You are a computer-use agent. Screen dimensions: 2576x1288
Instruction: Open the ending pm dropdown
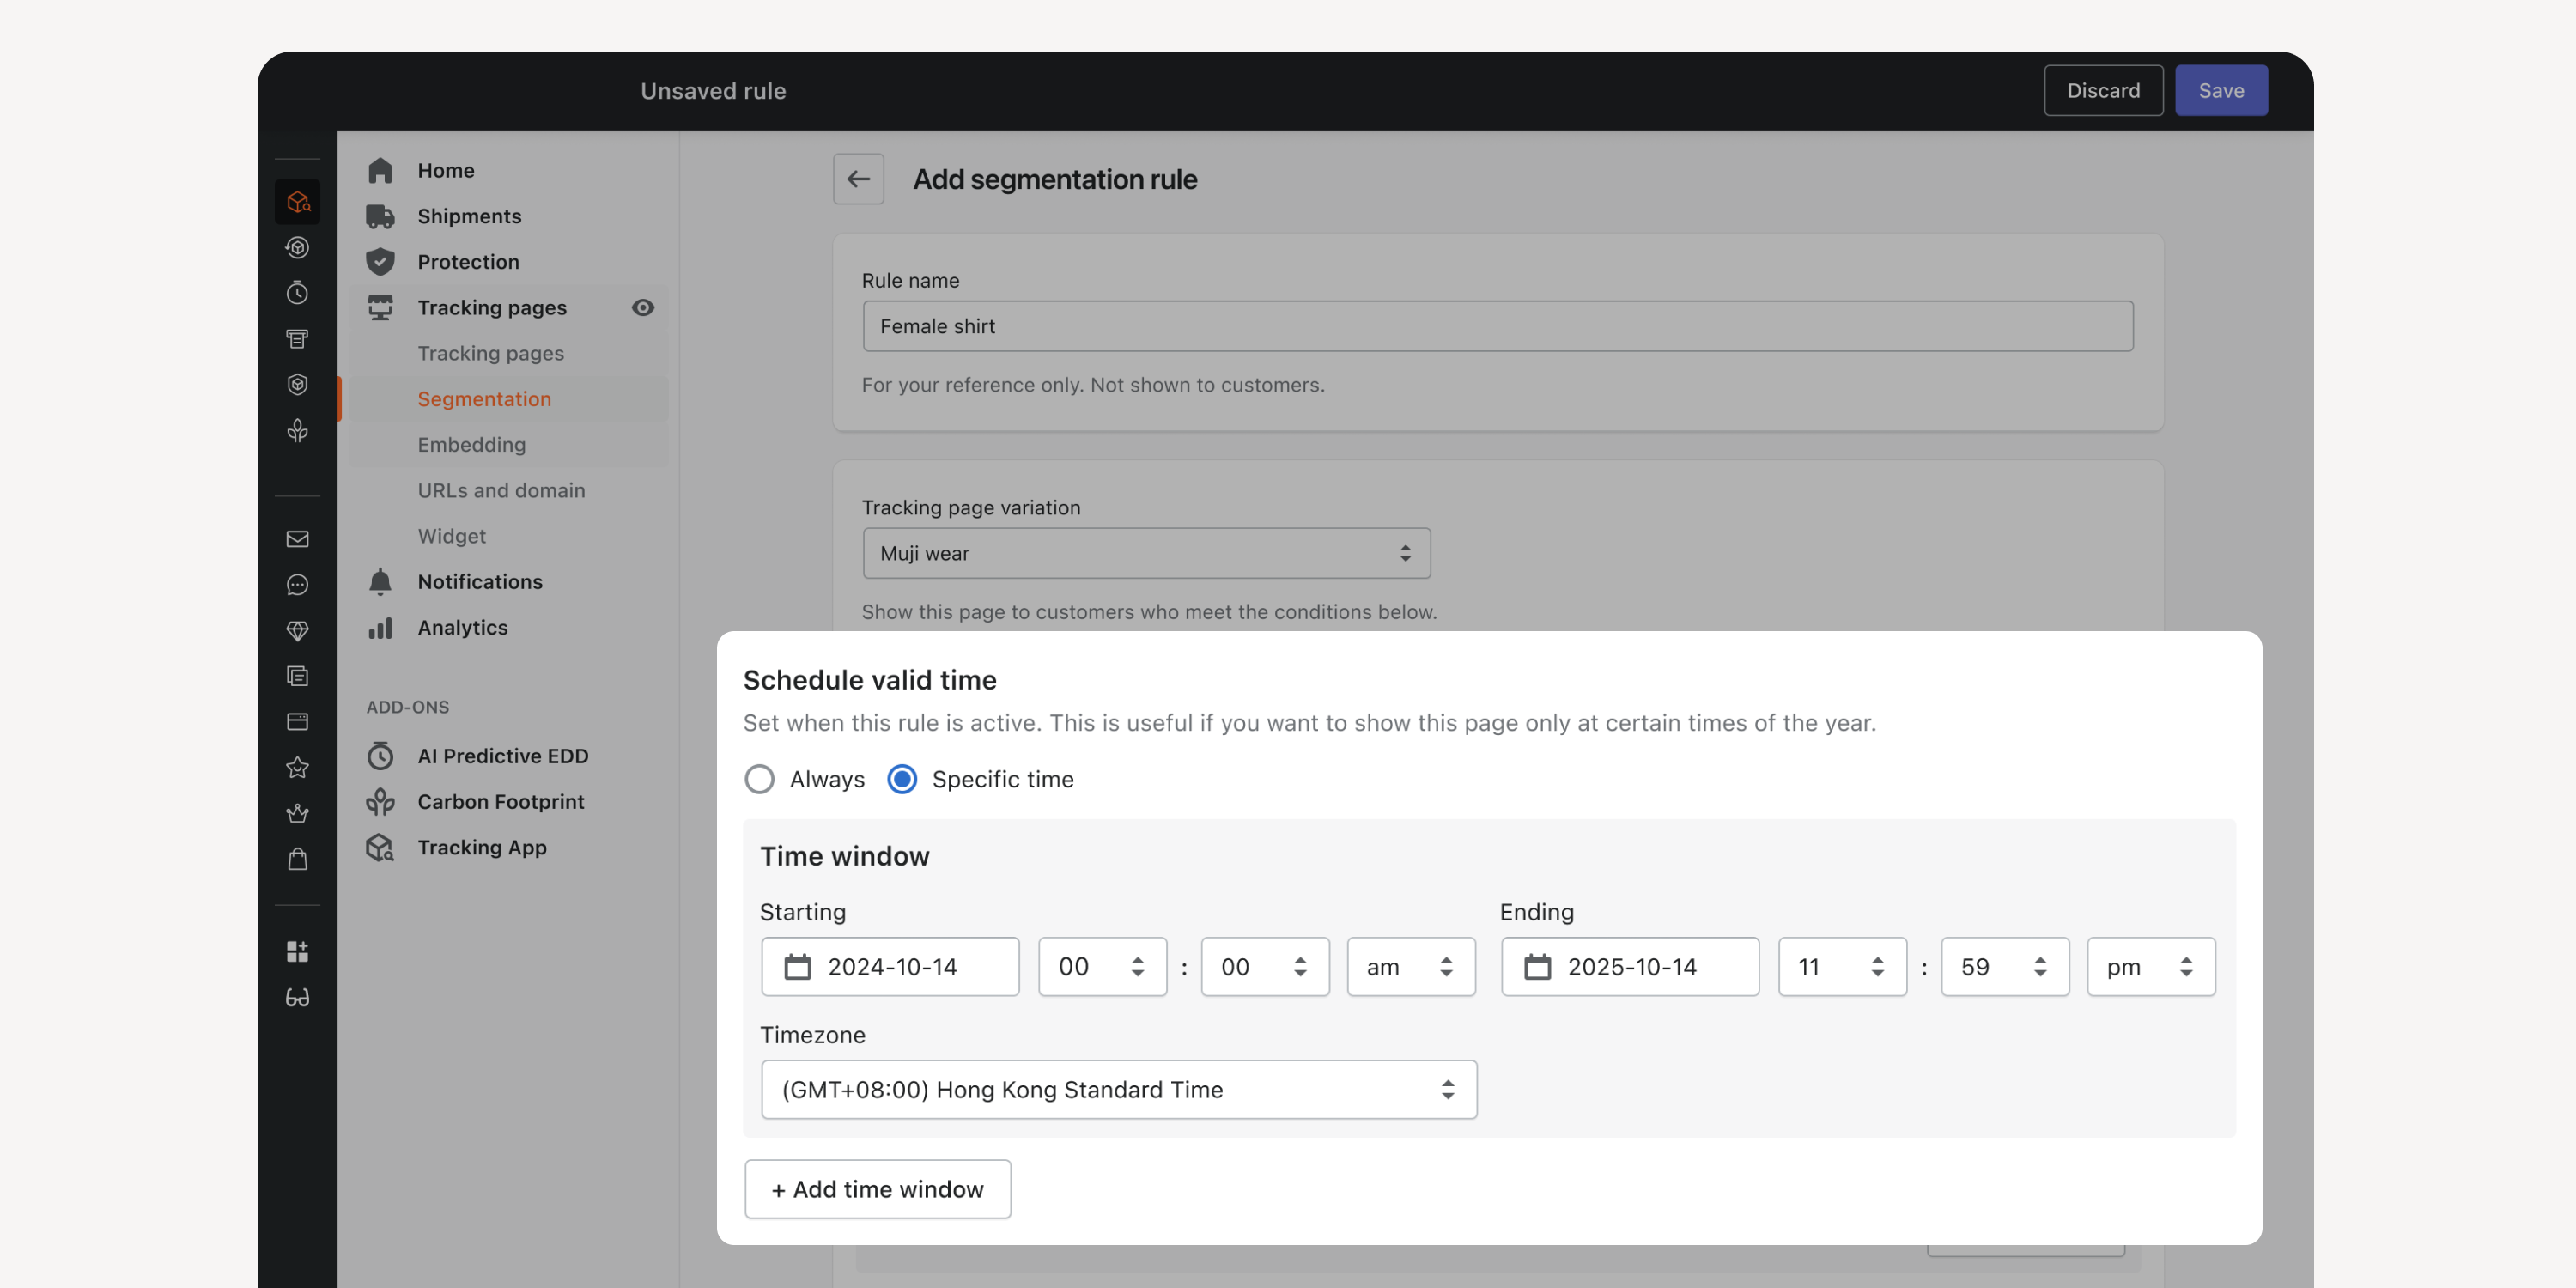(x=2150, y=967)
